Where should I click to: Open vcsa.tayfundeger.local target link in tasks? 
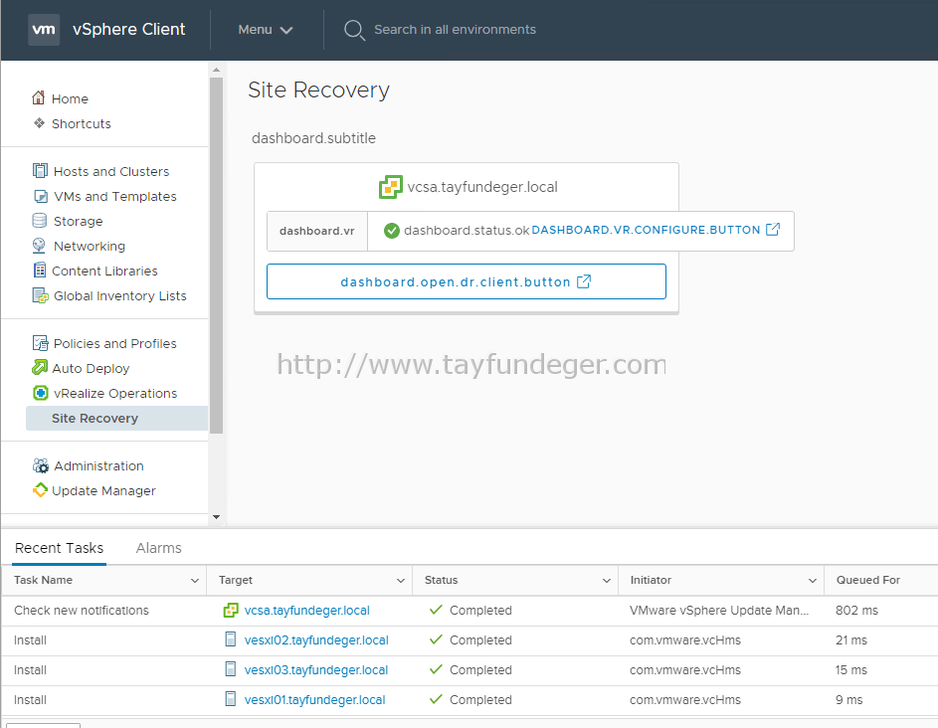coord(307,611)
